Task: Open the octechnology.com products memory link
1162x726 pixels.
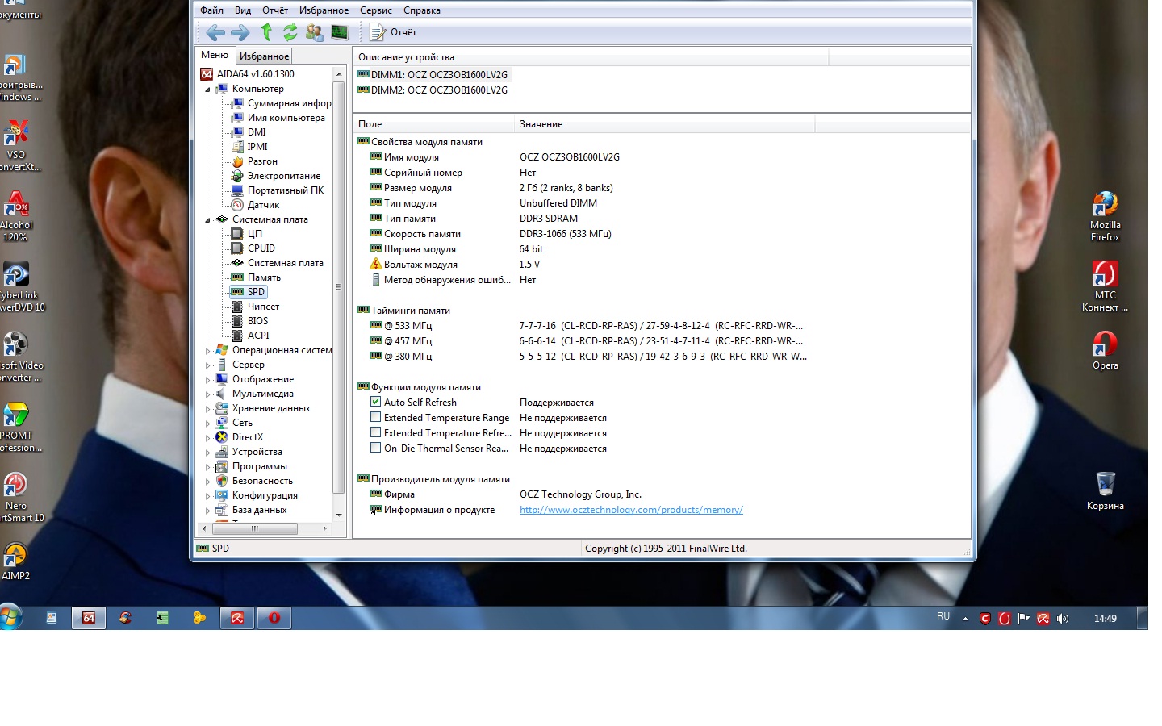Action: pyautogui.click(x=631, y=510)
